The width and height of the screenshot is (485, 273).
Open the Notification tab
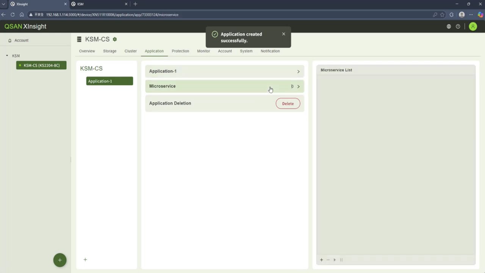tap(270, 51)
